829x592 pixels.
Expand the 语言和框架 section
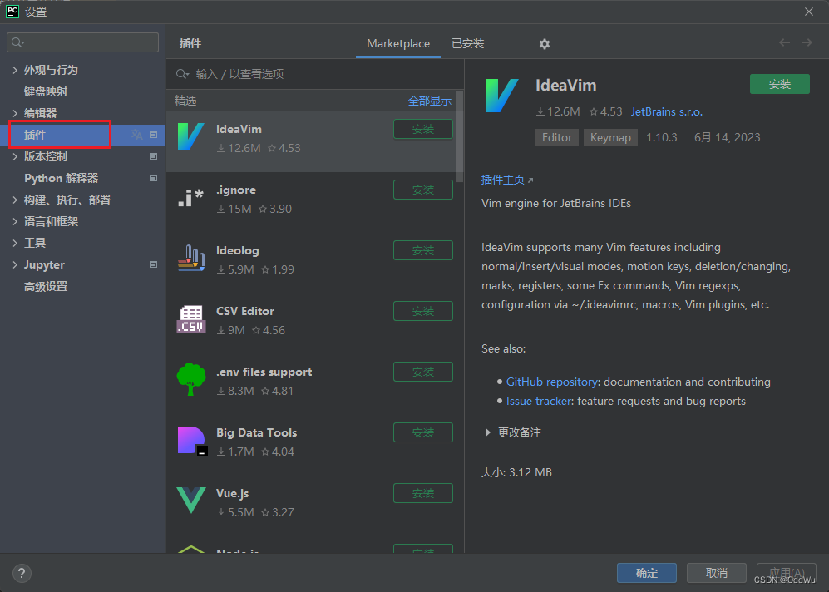pyautogui.click(x=15, y=221)
